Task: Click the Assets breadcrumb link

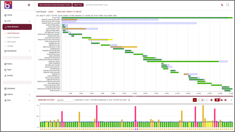Action: (51, 12)
